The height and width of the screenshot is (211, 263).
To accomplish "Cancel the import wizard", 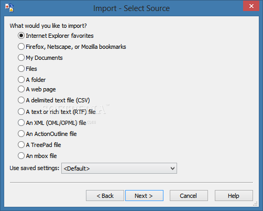I will [x=189, y=196].
